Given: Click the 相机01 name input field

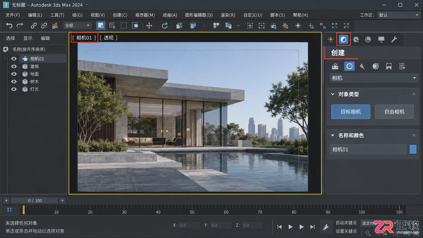Looking at the screenshot, I should (368, 149).
